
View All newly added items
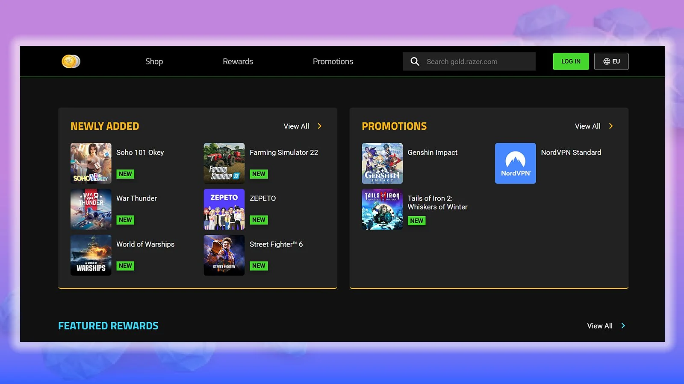pyautogui.click(x=296, y=126)
